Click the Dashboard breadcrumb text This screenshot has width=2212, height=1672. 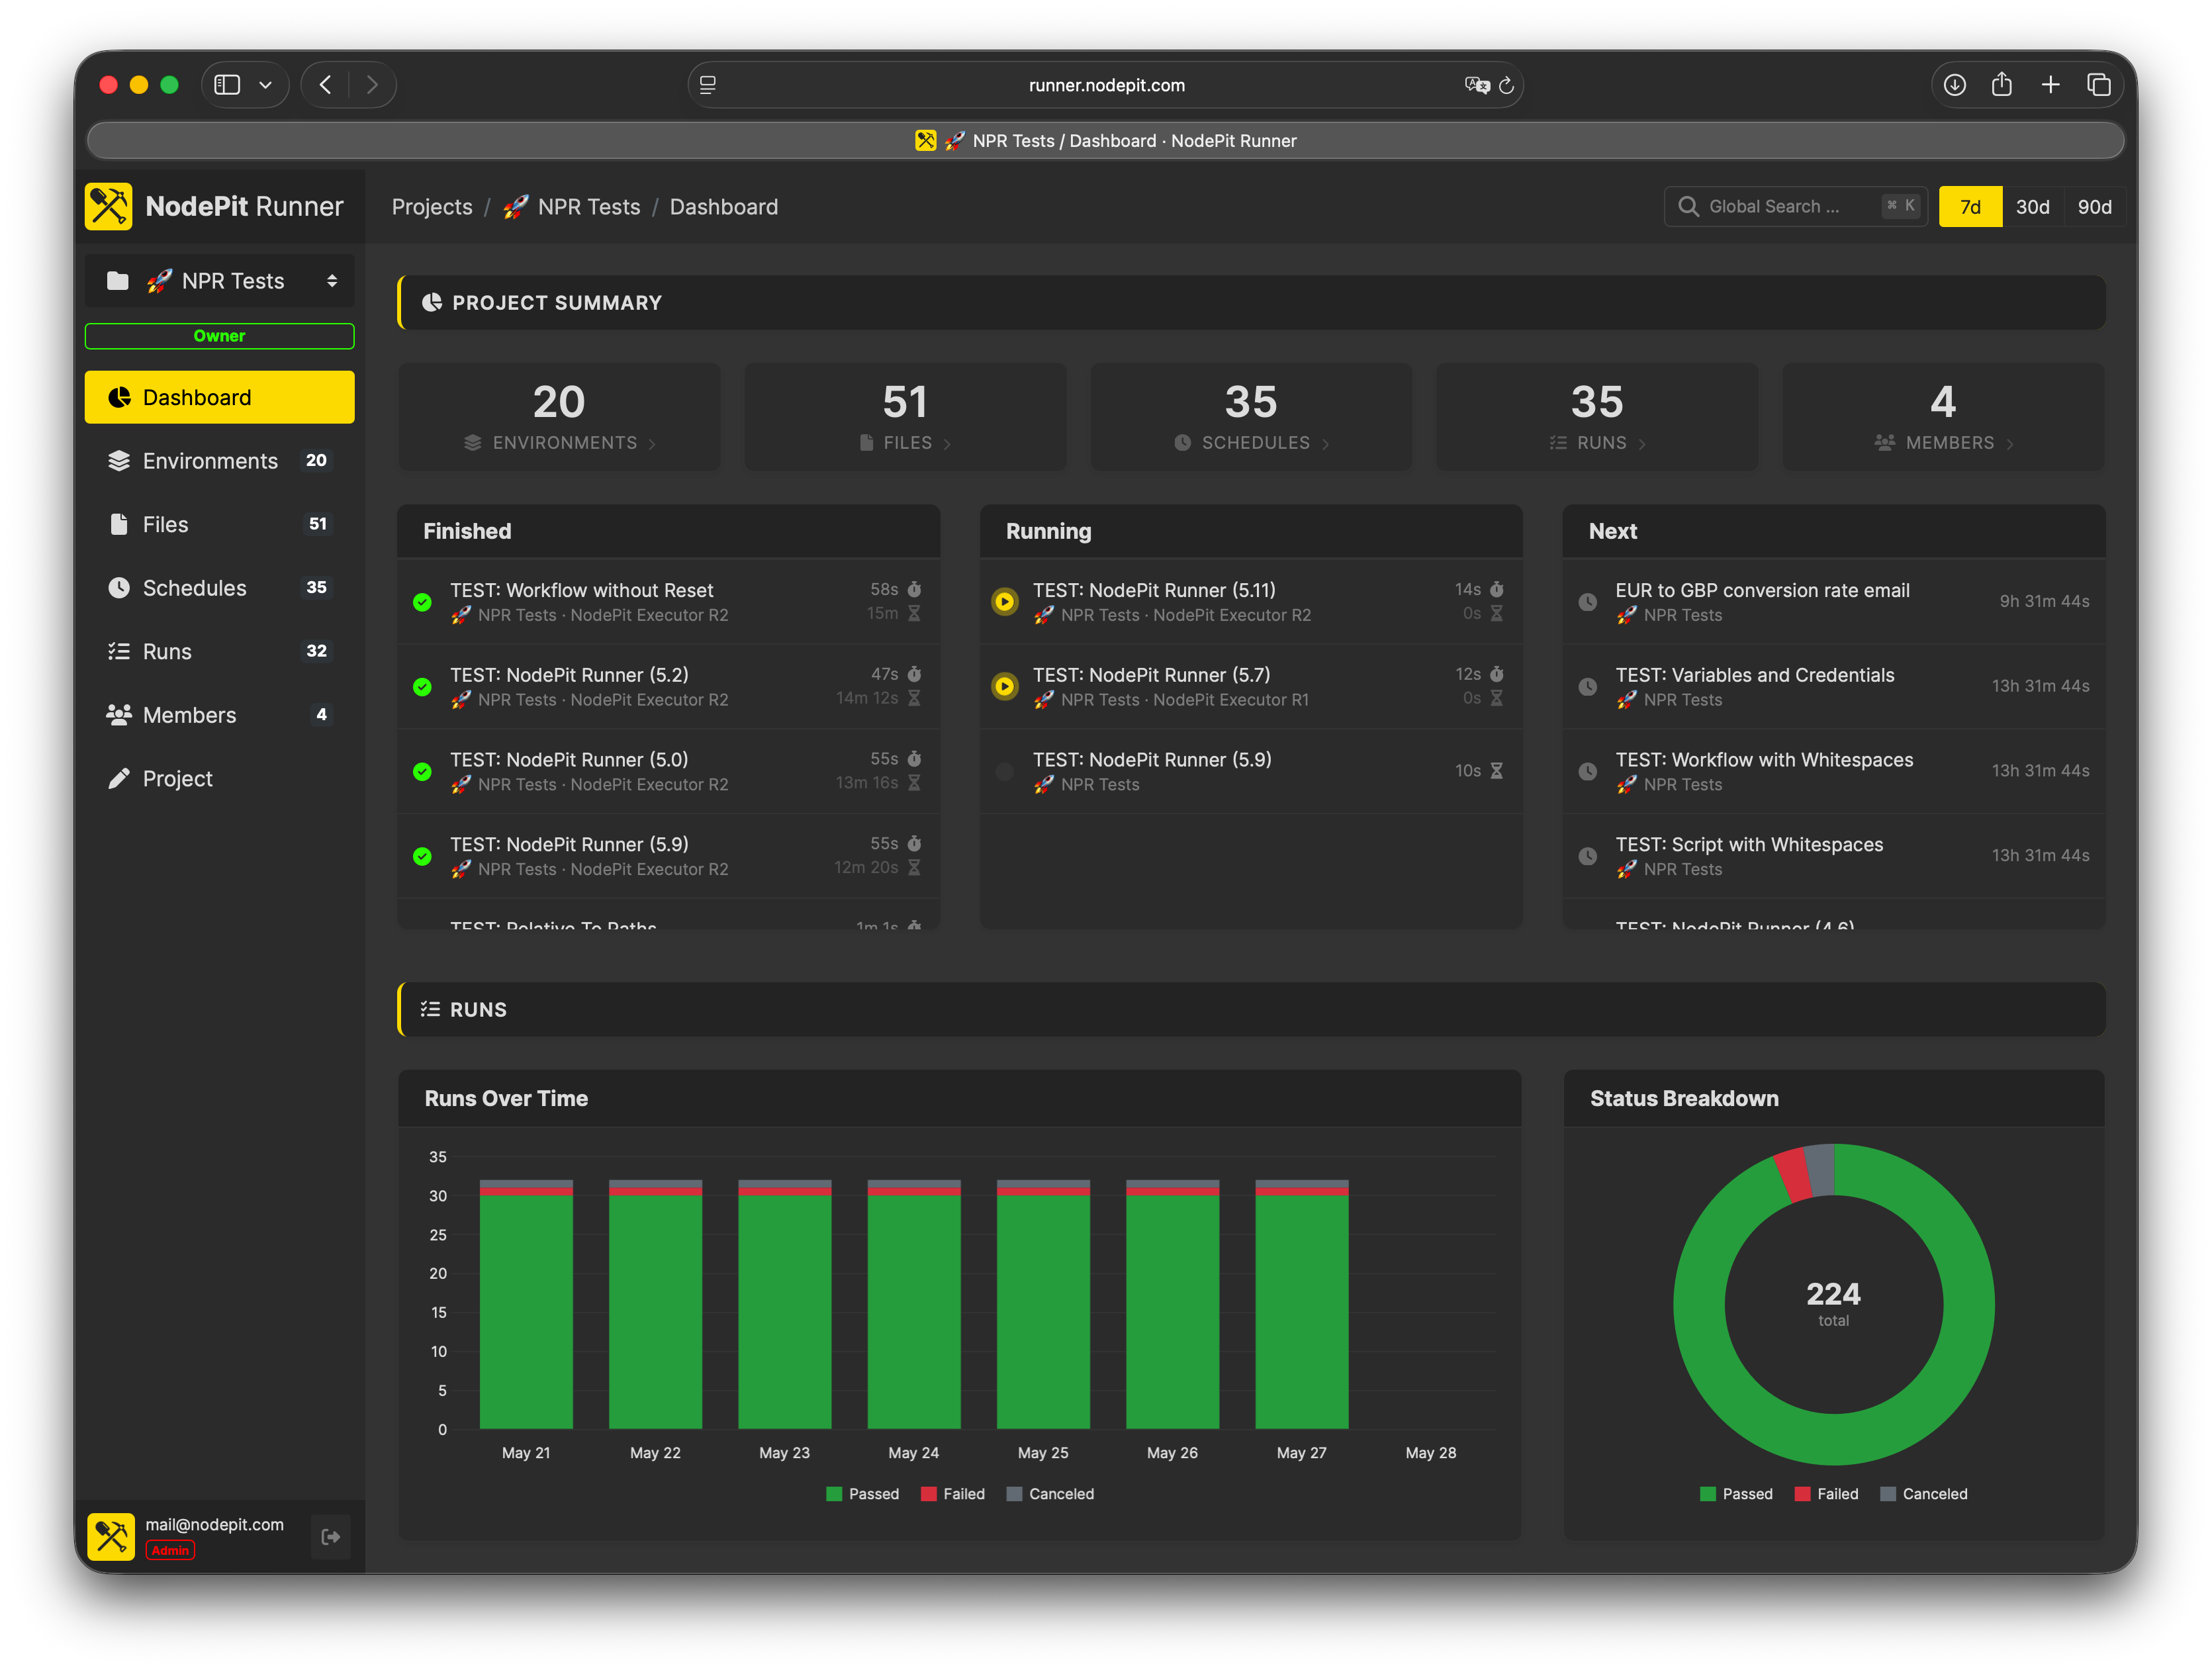tap(724, 207)
